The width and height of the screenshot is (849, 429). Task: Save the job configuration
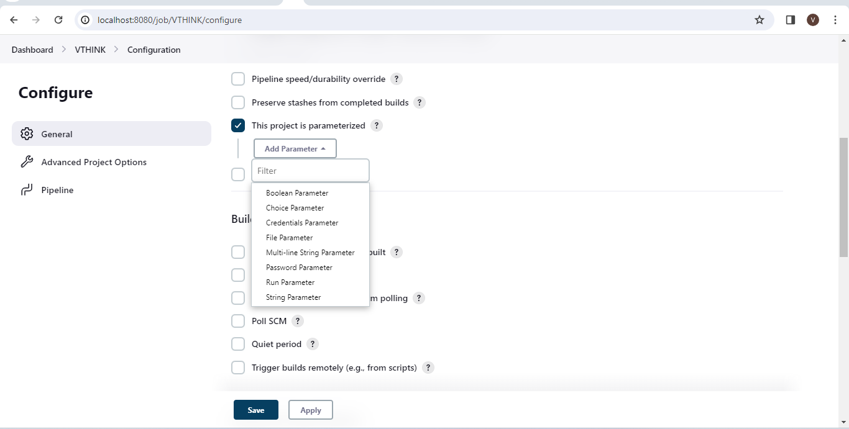(x=256, y=410)
